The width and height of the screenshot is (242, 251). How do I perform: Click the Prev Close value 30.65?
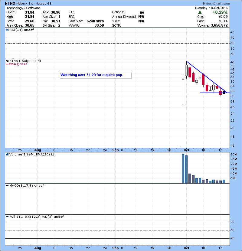click(x=30, y=25)
